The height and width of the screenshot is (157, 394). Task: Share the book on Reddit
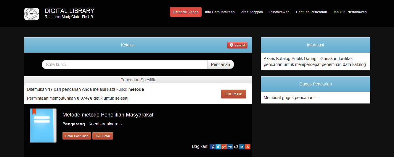pos(236,147)
